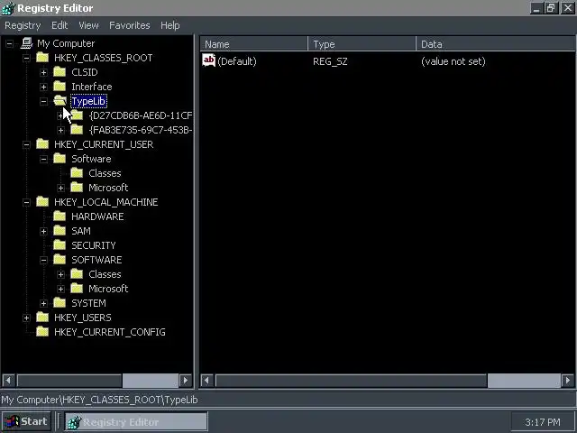This screenshot has width=577, height=433.
Task: Click Microsoft folder icon under HKEY_LOCAL_MACHINE SOFTWARE
Action: pos(77,289)
